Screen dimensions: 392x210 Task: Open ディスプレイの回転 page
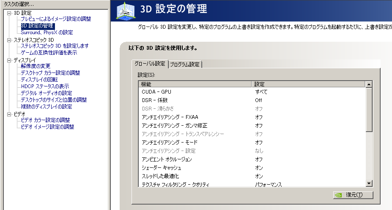coord(39,80)
